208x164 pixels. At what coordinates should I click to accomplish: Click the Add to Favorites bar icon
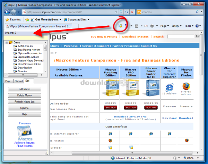click(27, 20)
